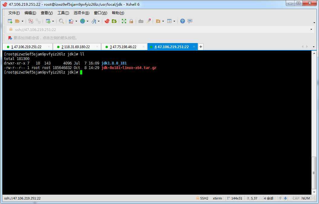Switch to tab 2 118.31.69.180:22
319x204 pixels.
(x=76, y=47)
